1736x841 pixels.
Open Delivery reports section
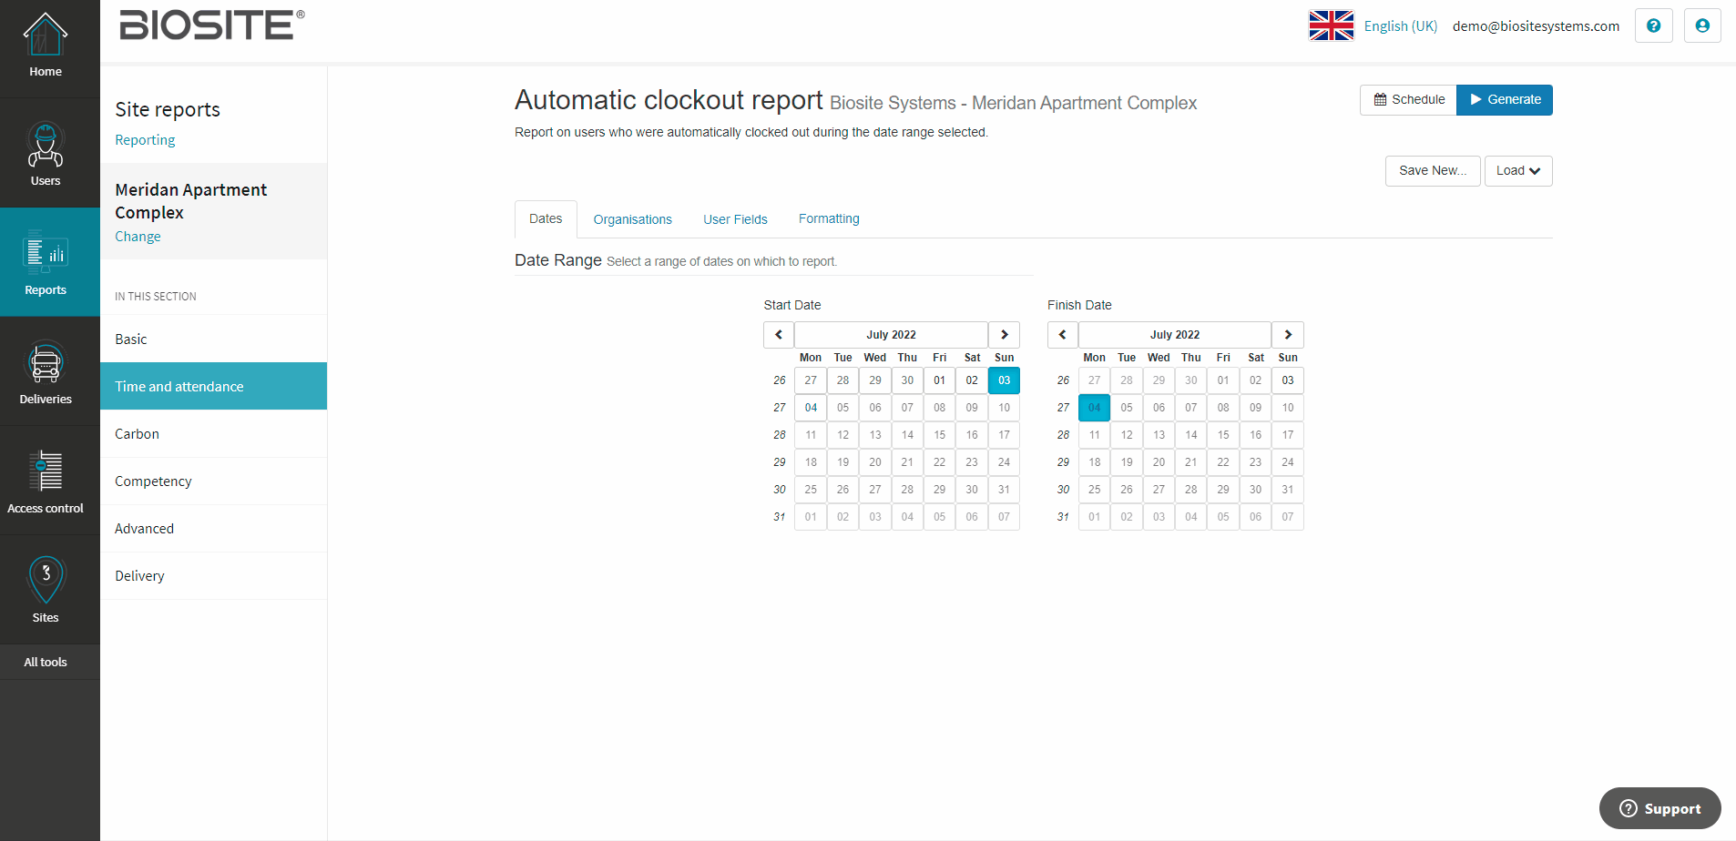213,575
